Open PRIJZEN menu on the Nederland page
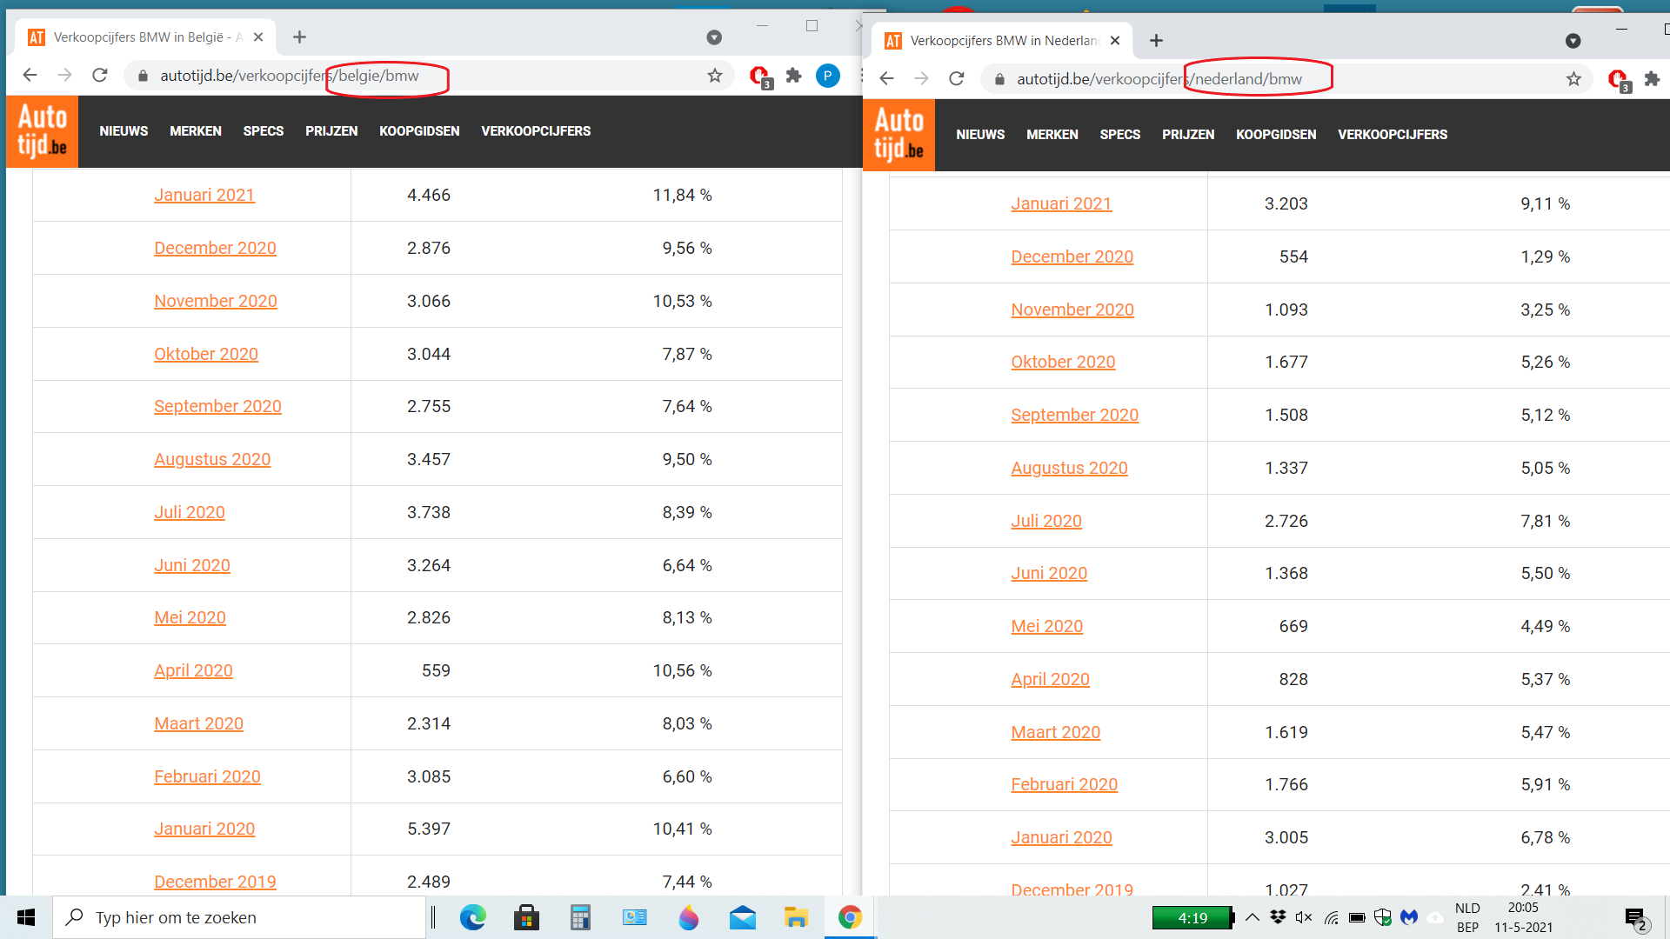Viewport: 1670px width, 939px height. 1187,135
